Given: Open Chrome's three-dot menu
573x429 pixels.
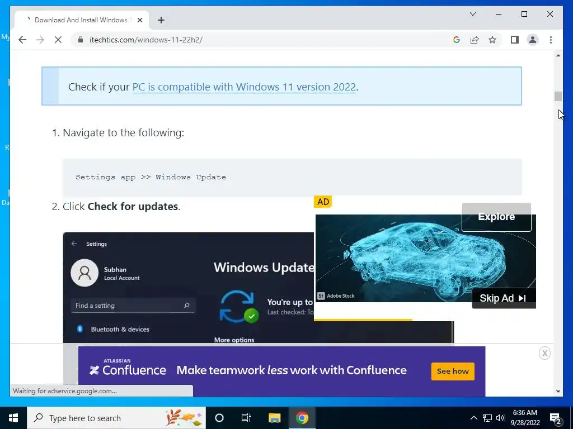Looking at the screenshot, I should point(551,40).
